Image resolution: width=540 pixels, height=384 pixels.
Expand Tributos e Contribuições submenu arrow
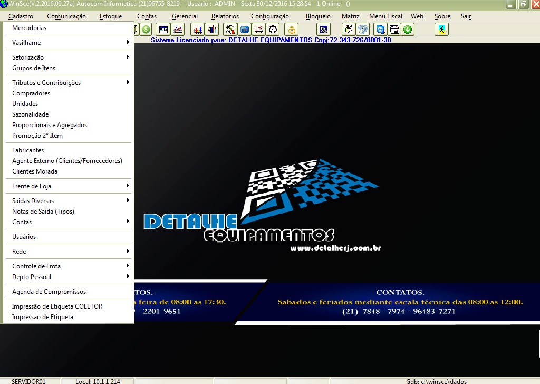[128, 82]
